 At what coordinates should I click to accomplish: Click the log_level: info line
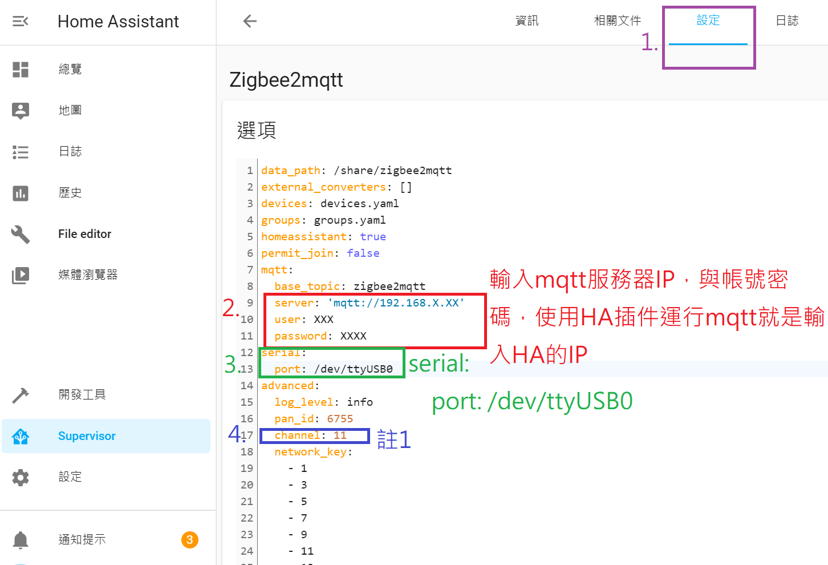(x=324, y=402)
